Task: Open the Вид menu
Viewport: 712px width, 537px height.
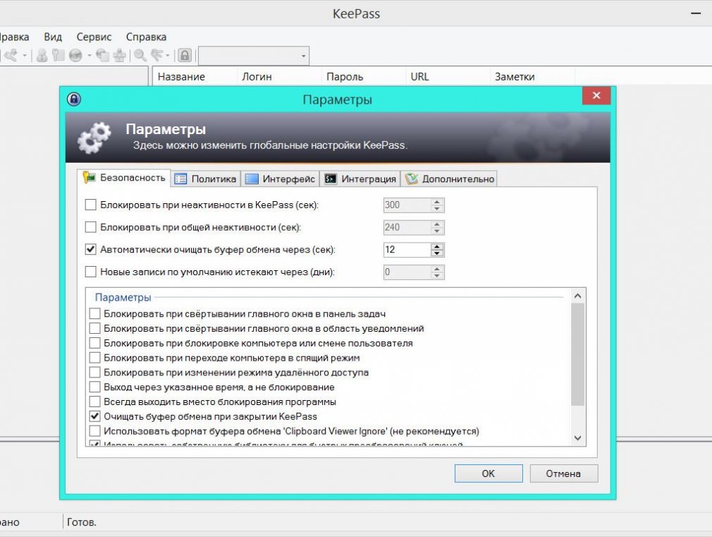Action: [53, 37]
